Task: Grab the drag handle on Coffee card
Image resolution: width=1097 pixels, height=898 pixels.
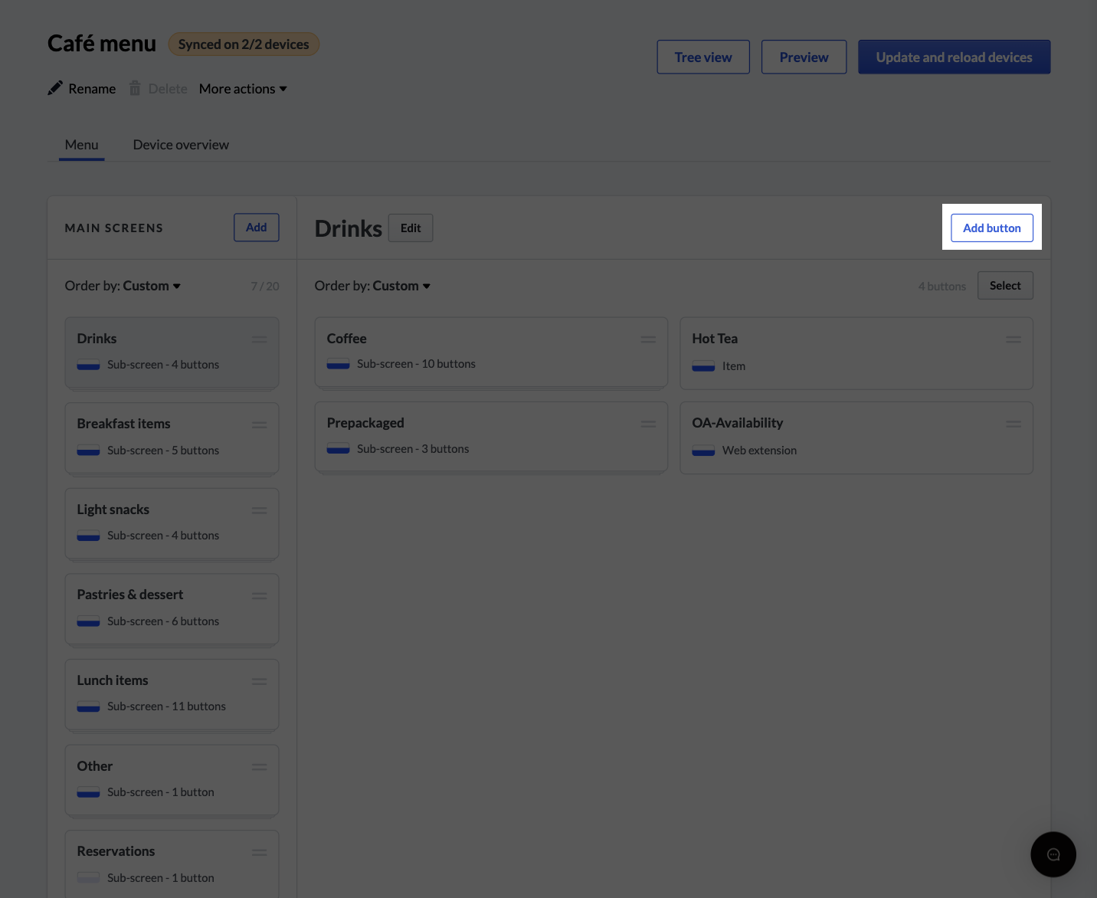Action: pyautogui.click(x=648, y=339)
